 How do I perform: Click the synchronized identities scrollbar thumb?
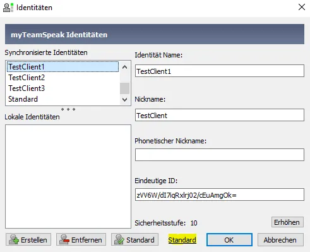tap(124, 88)
